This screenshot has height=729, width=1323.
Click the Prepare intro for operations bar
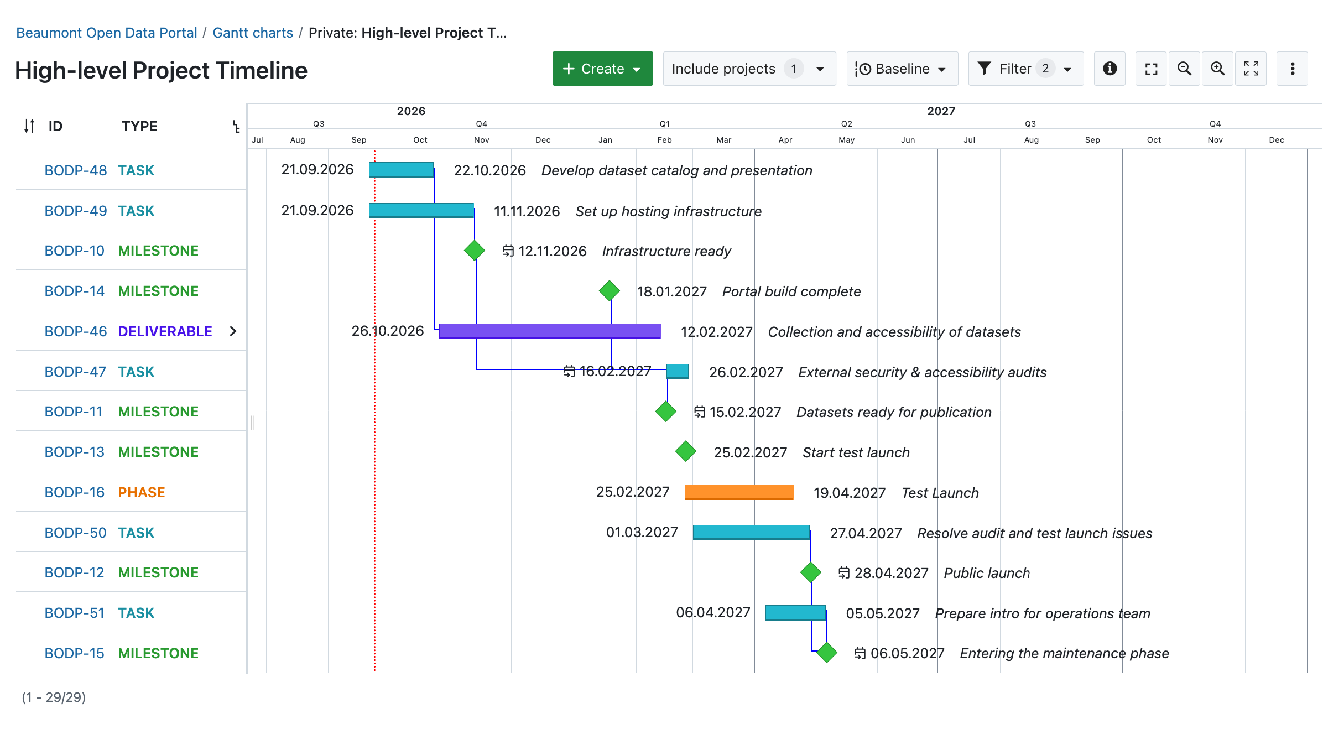795,612
